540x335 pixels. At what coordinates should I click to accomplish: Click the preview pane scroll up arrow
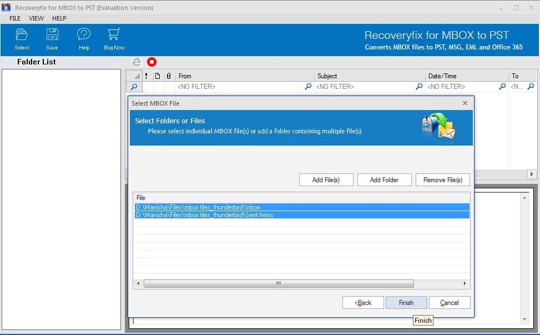click(524, 198)
